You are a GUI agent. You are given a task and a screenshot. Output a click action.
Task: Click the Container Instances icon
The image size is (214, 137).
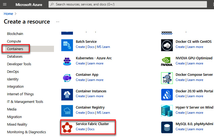67,94
